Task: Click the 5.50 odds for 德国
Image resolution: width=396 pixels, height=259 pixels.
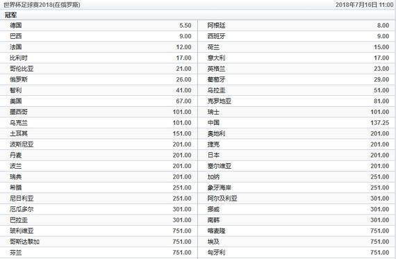Action: click(x=185, y=26)
